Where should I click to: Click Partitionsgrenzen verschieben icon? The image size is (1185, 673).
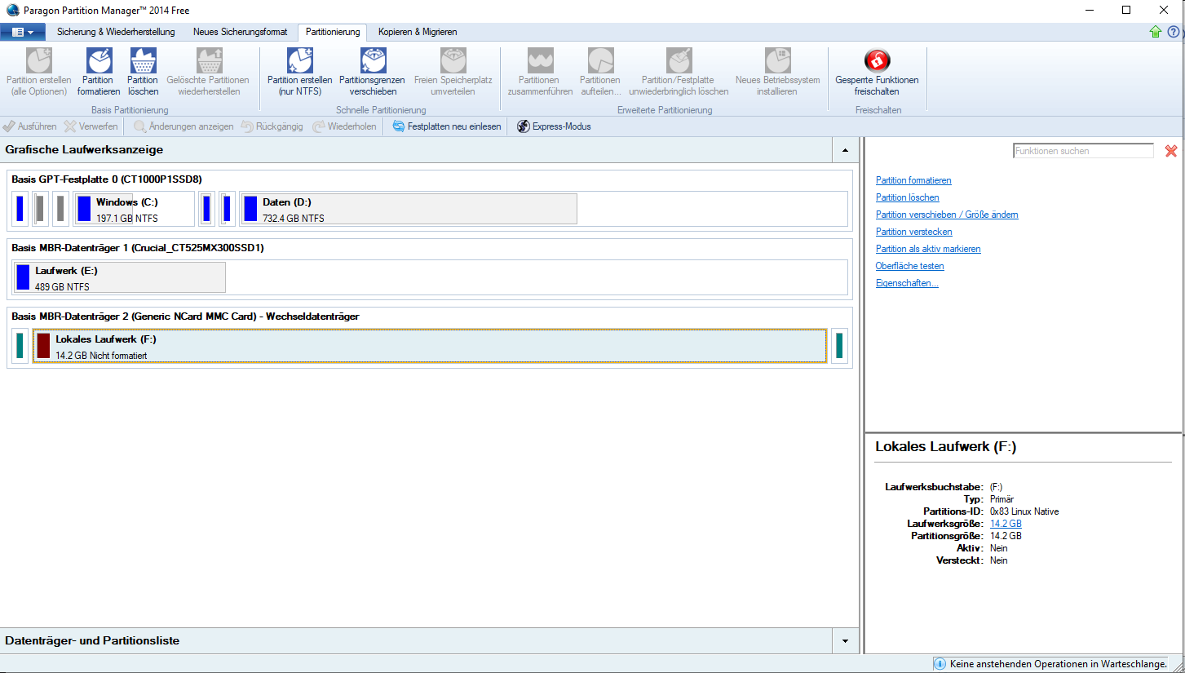tap(373, 60)
